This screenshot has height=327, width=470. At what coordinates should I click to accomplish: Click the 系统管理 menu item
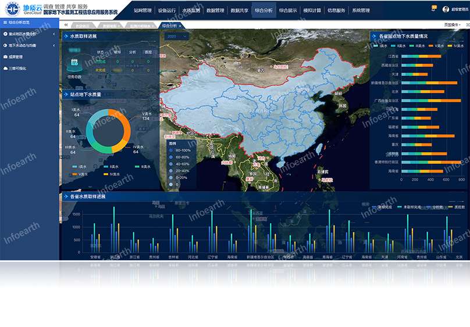pos(361,10)
